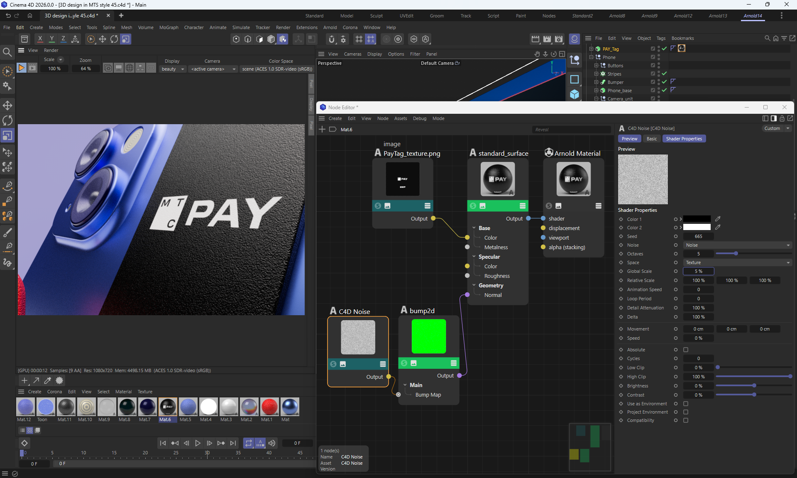Select the Rotate tool in left toolbar
Screen dimensions: 797x478
pos(7,120)
